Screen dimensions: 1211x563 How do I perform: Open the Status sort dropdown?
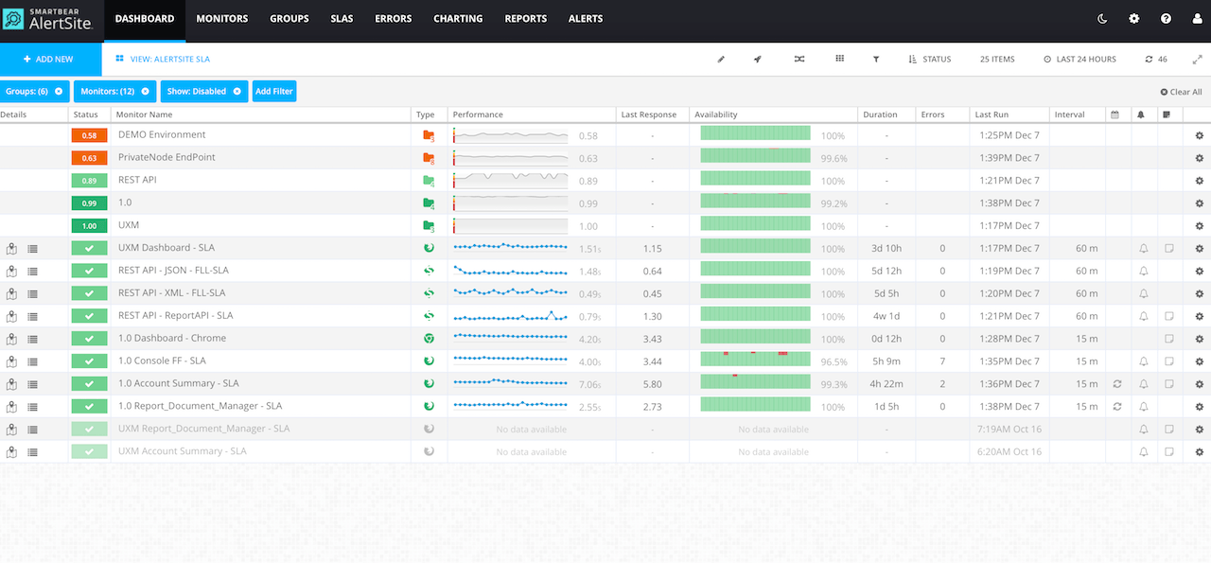click(929, 59)
